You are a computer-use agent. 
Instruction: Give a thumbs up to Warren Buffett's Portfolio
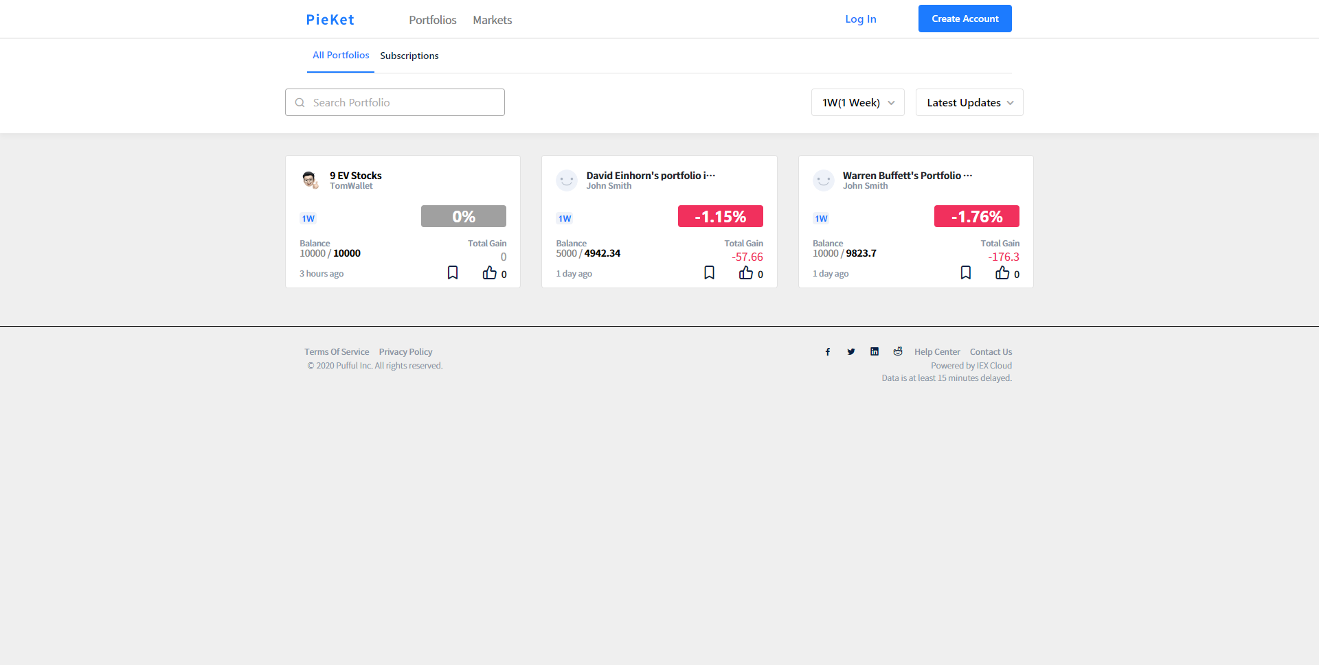pos(1002,272)
